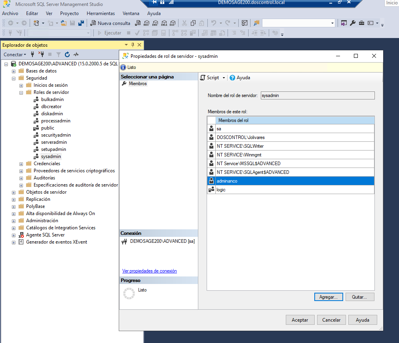Click the Undo toolbar icon
The image size is (399, 343).
pos(214,23)
